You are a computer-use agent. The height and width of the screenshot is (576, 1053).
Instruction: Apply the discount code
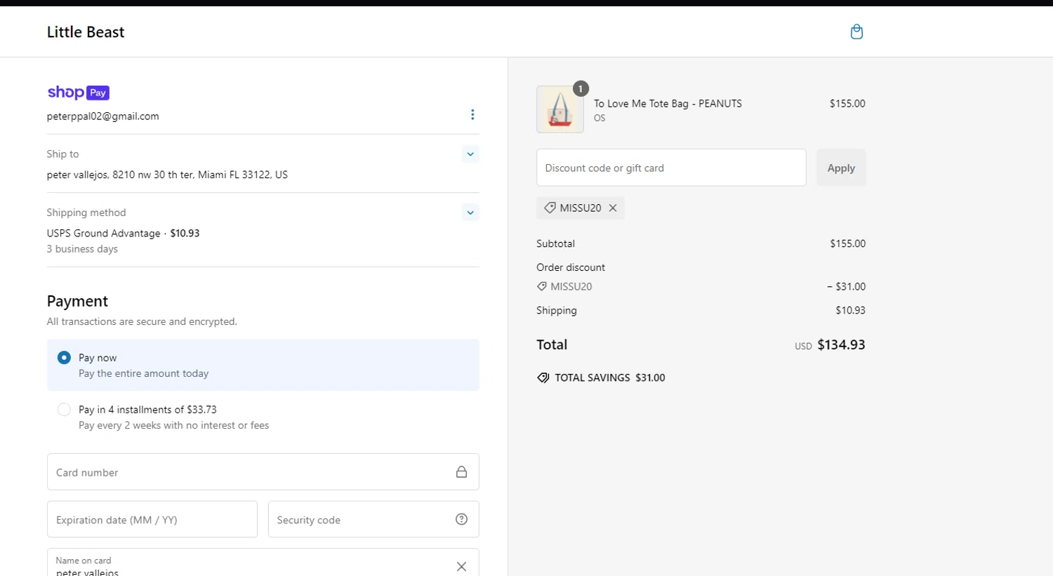[x=841, y=168]
